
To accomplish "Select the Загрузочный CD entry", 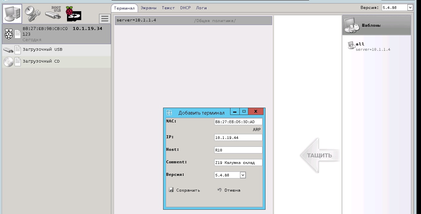I will [41, 62].
